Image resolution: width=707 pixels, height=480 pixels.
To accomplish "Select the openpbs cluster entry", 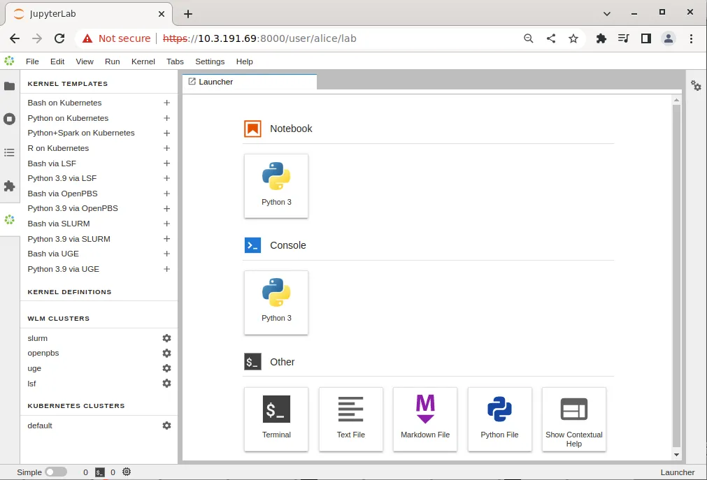I will click(x=43, y=353).
